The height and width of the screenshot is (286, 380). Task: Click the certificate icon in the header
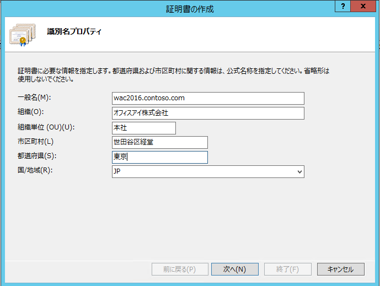(22, 34)
